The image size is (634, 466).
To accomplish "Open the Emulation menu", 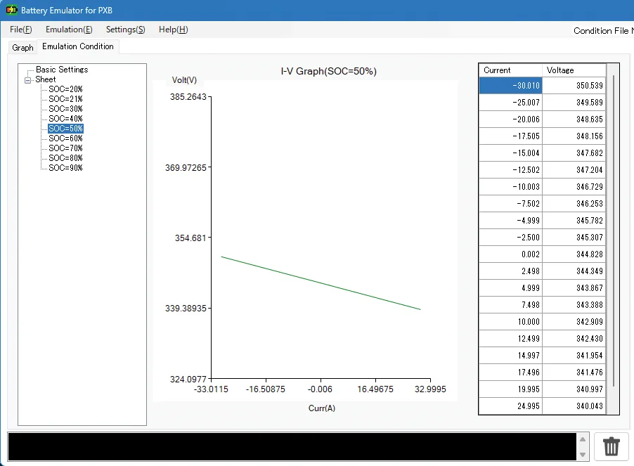I will click(69, 30).
